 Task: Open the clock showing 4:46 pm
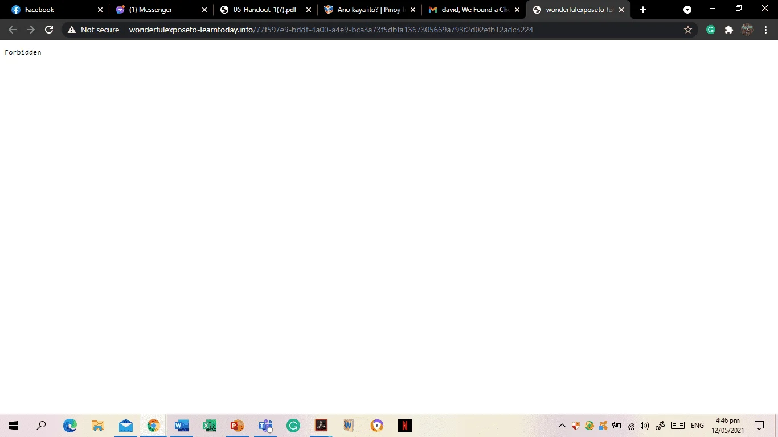(x=728, y=426)
